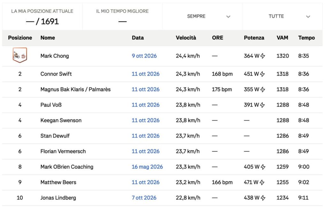
Task: Click the power meter bolt beside 405 W
Action: [x=263, y=167]
